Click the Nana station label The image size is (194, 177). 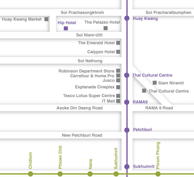tap(90, 164)
